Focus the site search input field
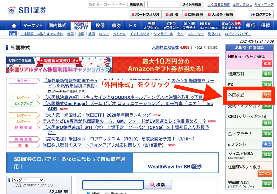 [164, 4]
